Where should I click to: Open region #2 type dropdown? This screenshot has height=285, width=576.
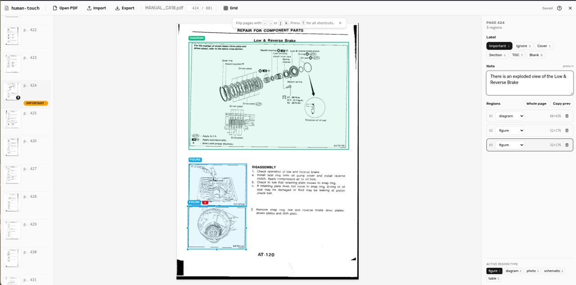(x=510, y=131)
